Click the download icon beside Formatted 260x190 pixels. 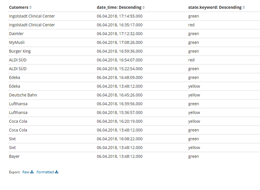tap(57, 172)
